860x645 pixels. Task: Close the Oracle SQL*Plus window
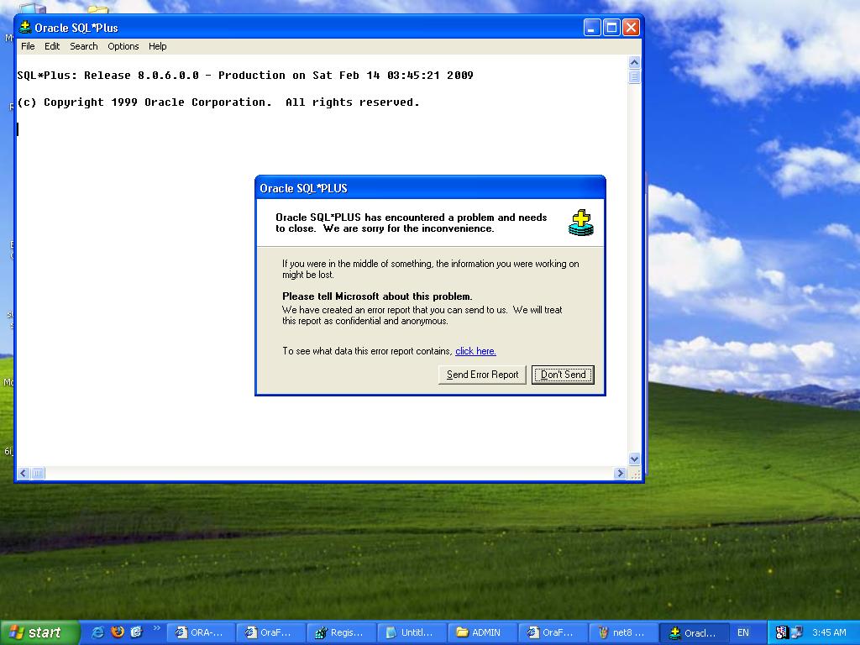pyautogui.click(x=632, y=27)
